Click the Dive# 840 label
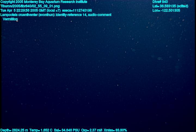The image size is (196, 132). (x=160, y=2)
